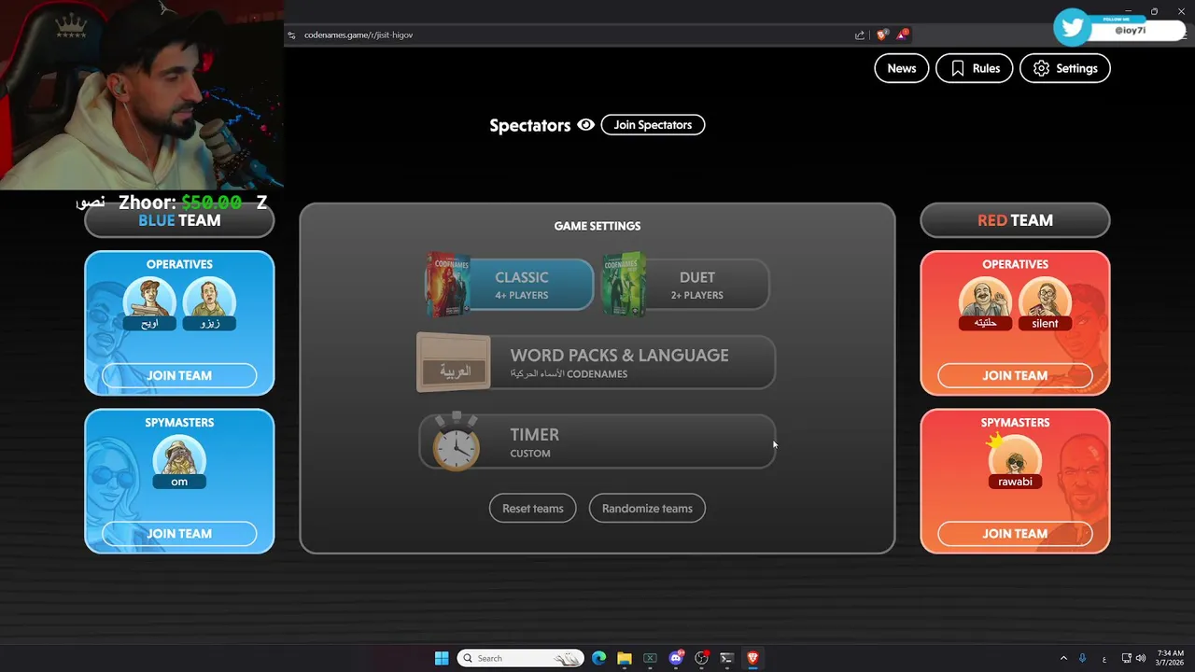Click the browser address bar URL
This screenshot has height=672, width=1195.
[358, 35]
